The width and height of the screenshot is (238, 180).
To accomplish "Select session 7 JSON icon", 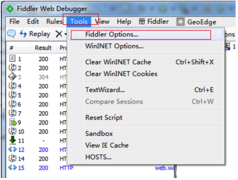I will (x=12, y=113).
